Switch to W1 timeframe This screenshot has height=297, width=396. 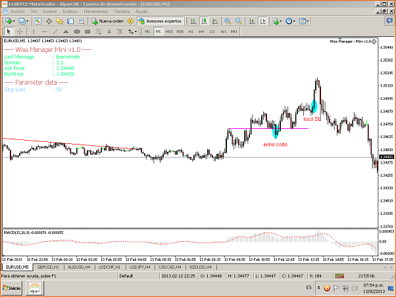[x=223, y=32]
